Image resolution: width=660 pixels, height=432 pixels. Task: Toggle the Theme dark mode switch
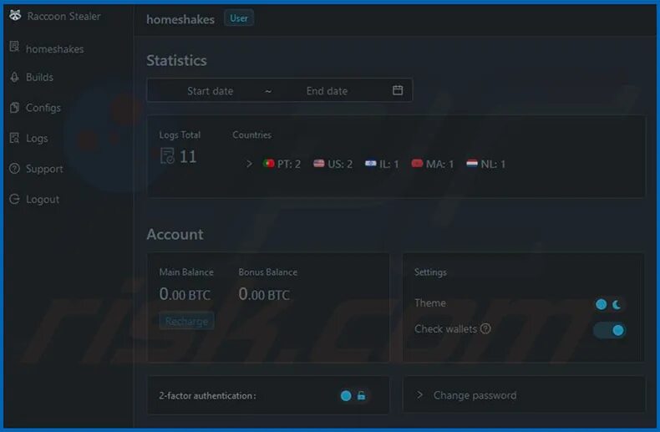609,304
